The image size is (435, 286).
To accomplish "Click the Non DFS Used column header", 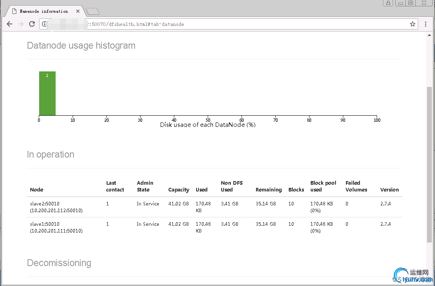I will [x=232, y=186].
